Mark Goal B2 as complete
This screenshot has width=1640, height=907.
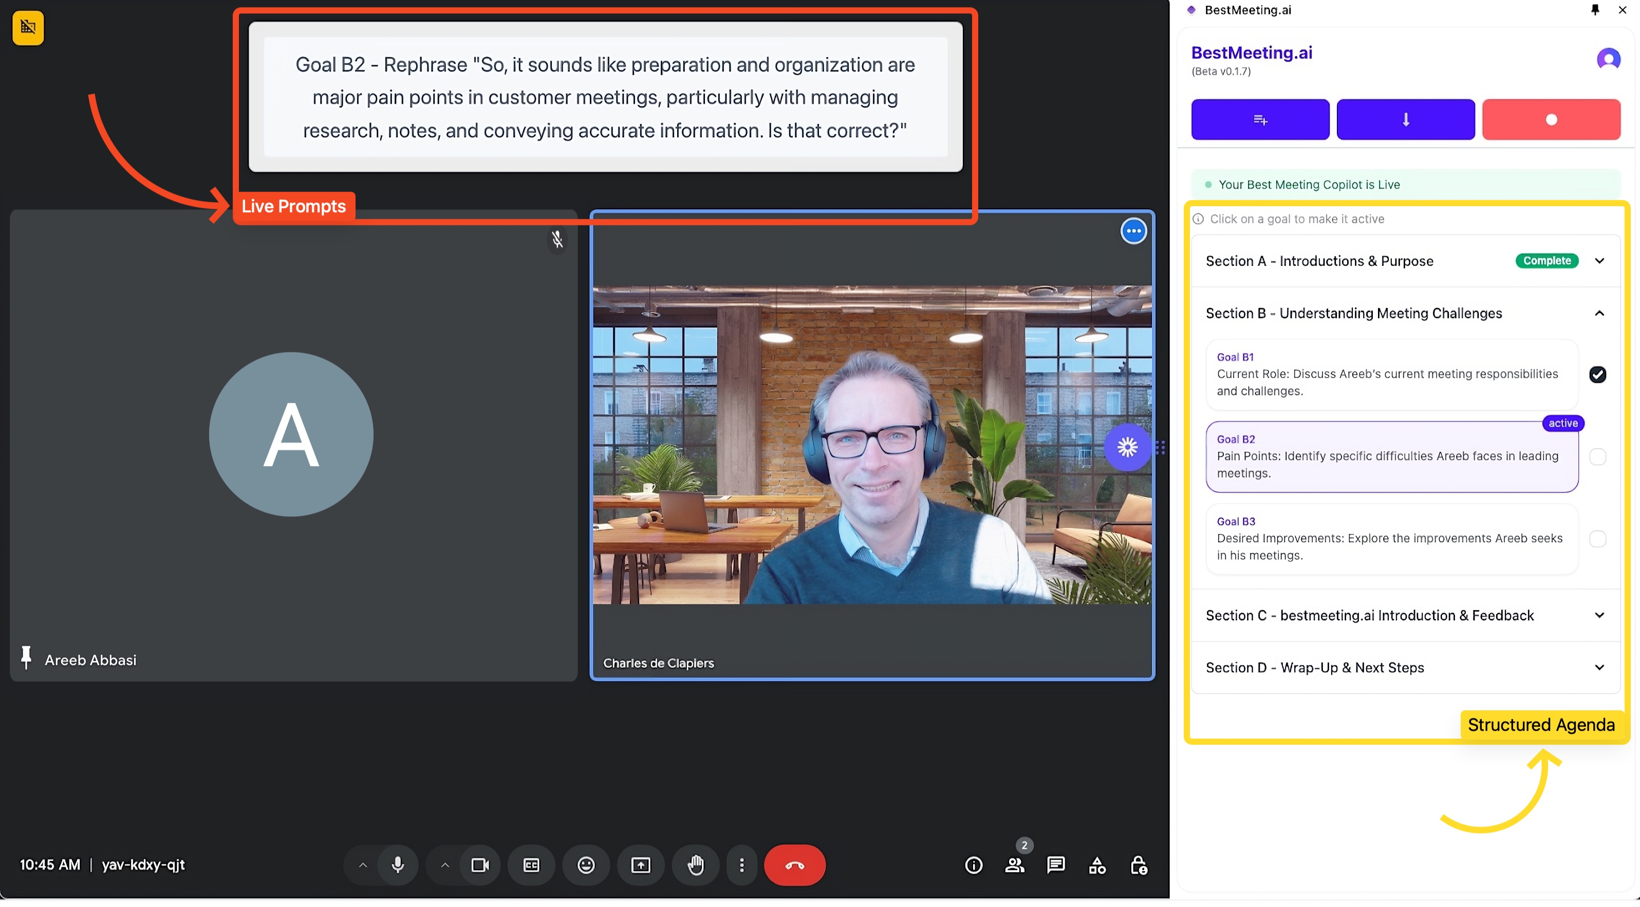pyautogui.click(x=1597, y=457)
